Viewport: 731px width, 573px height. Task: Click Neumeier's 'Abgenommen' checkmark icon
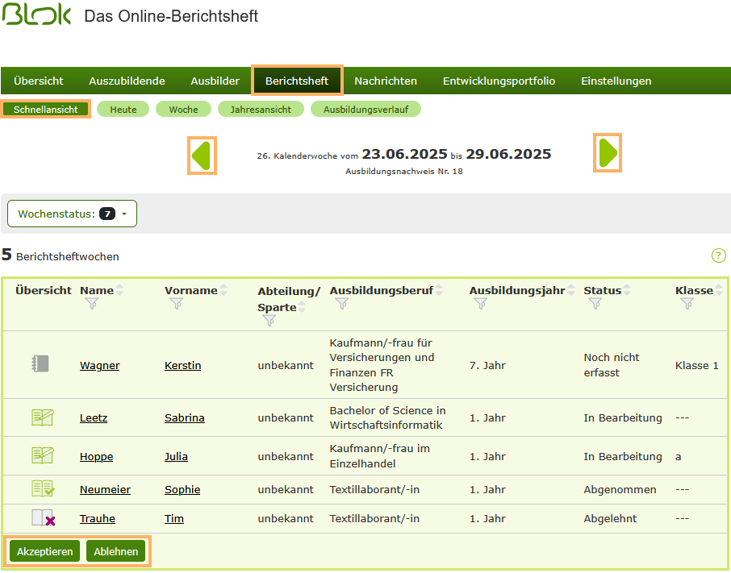tap(41, 489)
